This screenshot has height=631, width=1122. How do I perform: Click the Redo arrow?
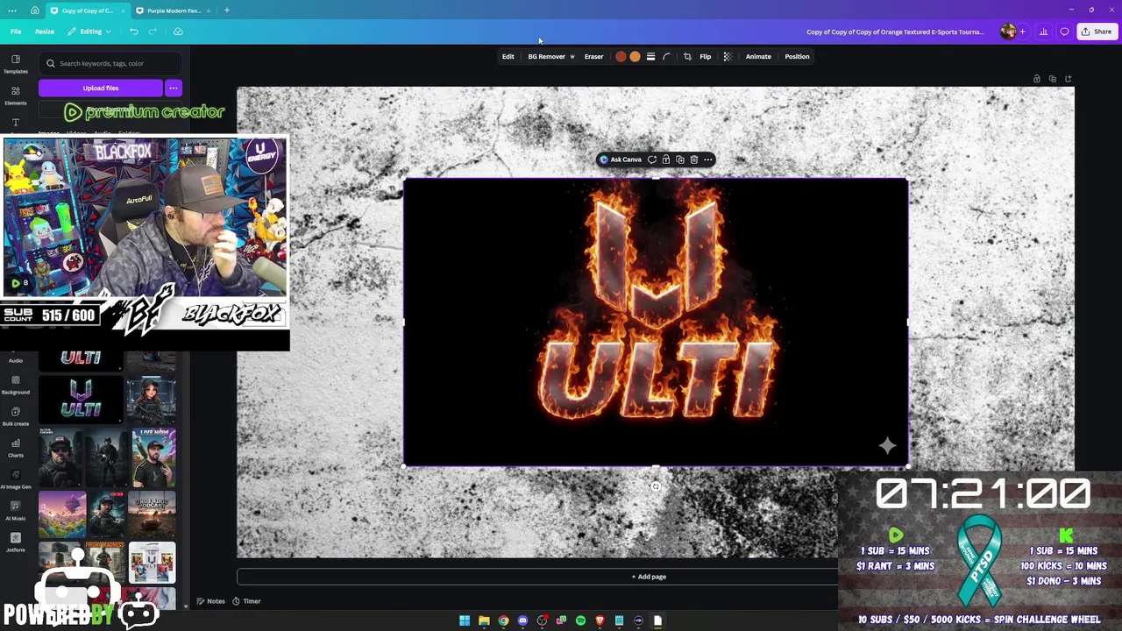click(153, 32)
